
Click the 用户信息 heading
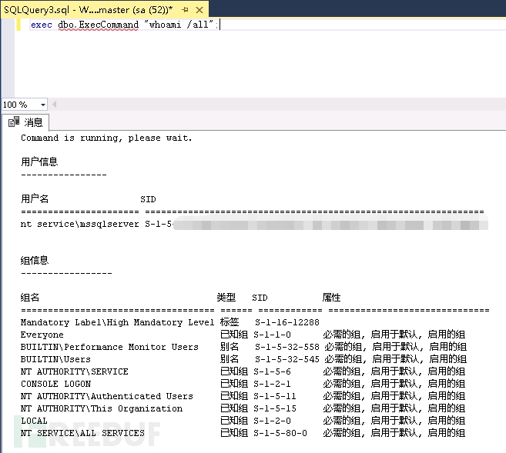click(x=39, y=162)
